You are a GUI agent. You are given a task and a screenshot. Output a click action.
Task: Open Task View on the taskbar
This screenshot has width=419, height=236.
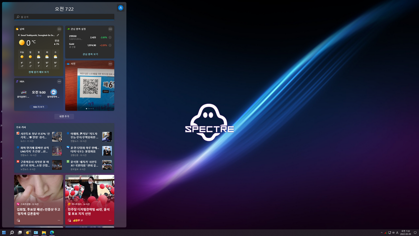click(20, 233)
